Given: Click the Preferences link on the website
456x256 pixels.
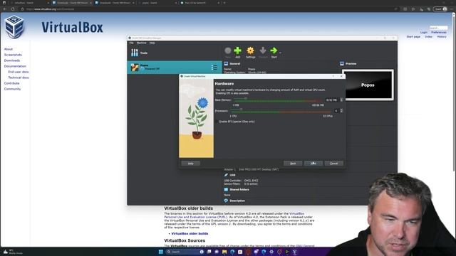Looking at the screenshot, I should tap(439, 32).
